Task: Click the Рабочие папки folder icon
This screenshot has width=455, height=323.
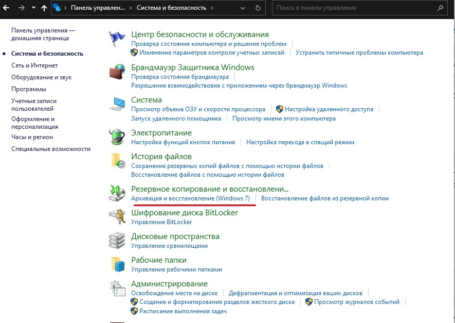Action: click(118, 264)
